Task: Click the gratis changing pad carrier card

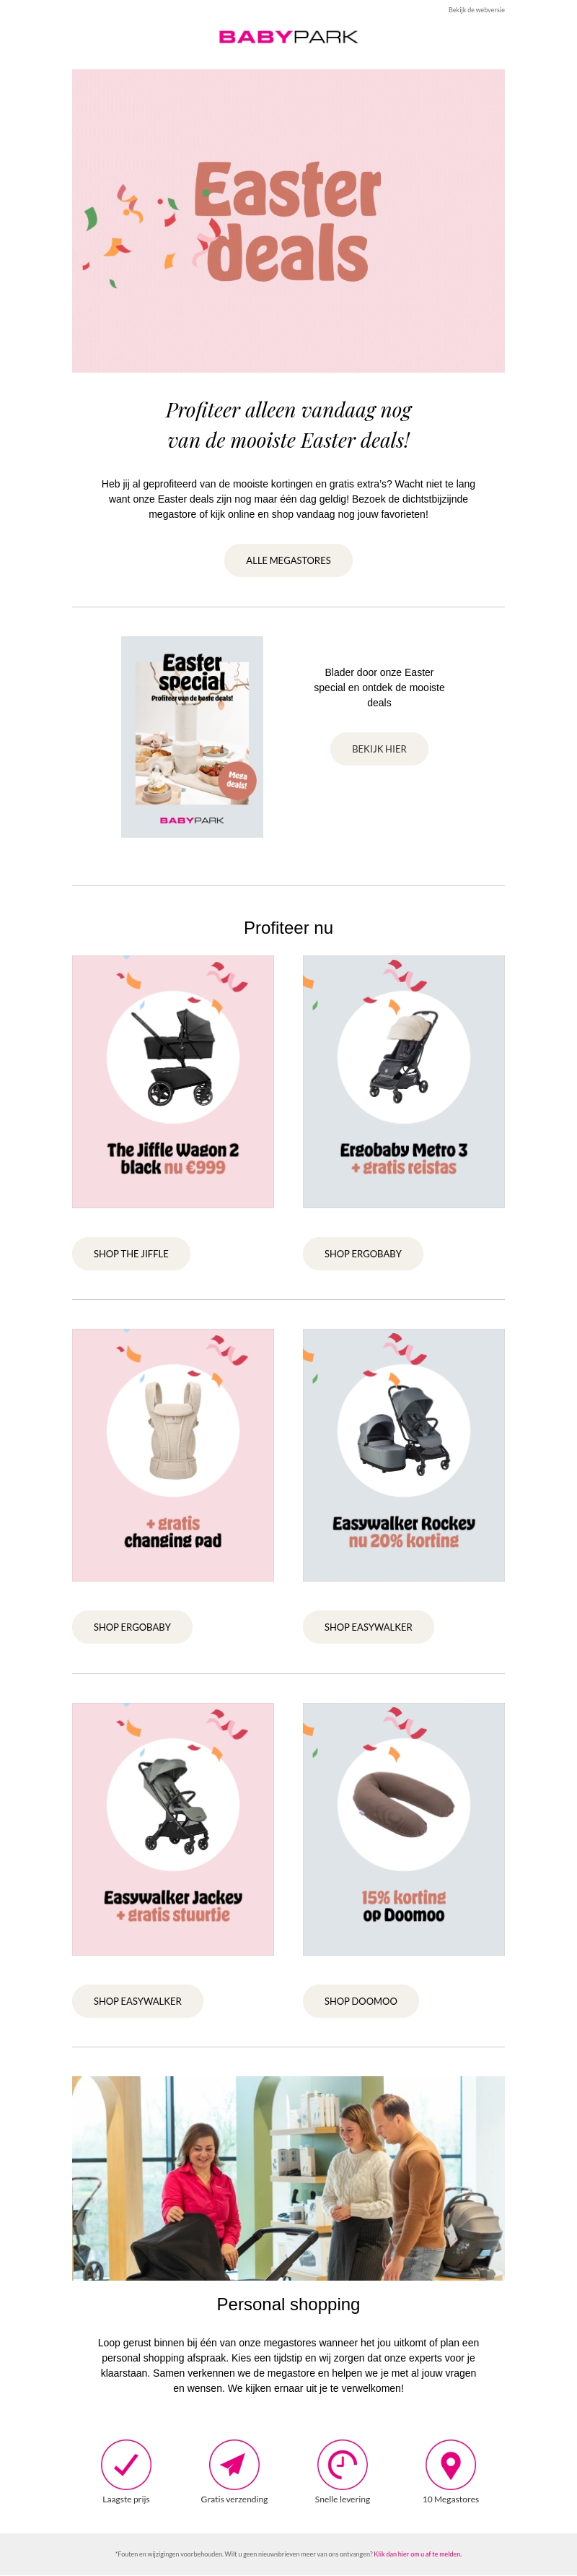Action: [x=172, y=1455]
